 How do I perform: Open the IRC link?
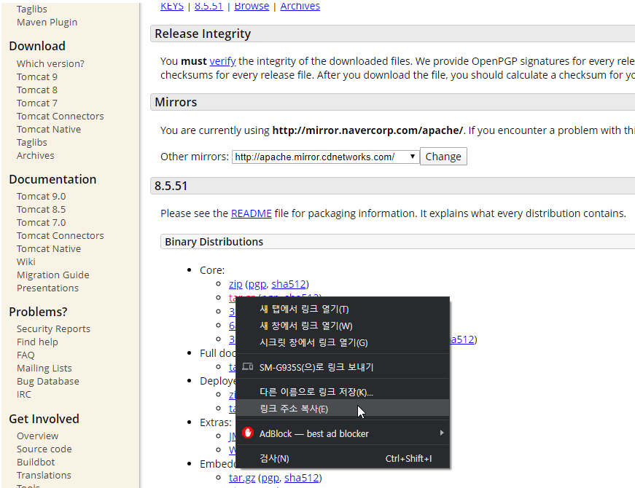[23, 394]
